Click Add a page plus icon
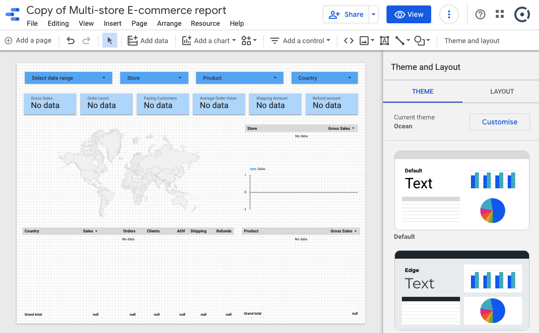539x333 pixels. point(8,41)
